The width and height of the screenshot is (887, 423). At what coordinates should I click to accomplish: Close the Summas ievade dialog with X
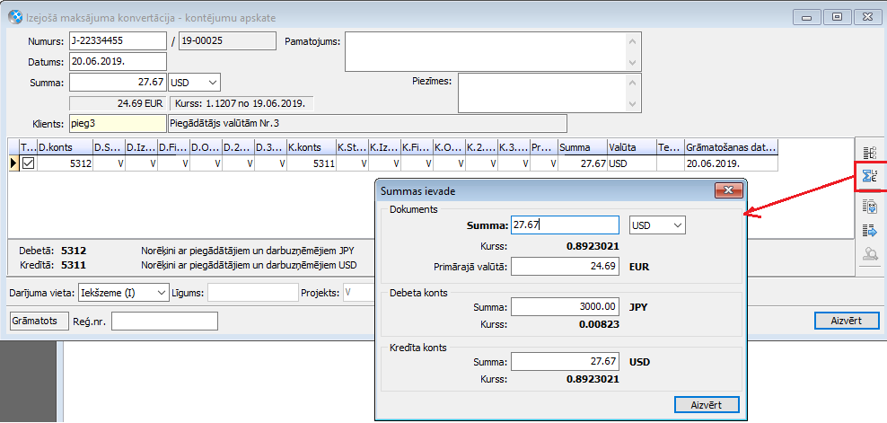[728, 190]
